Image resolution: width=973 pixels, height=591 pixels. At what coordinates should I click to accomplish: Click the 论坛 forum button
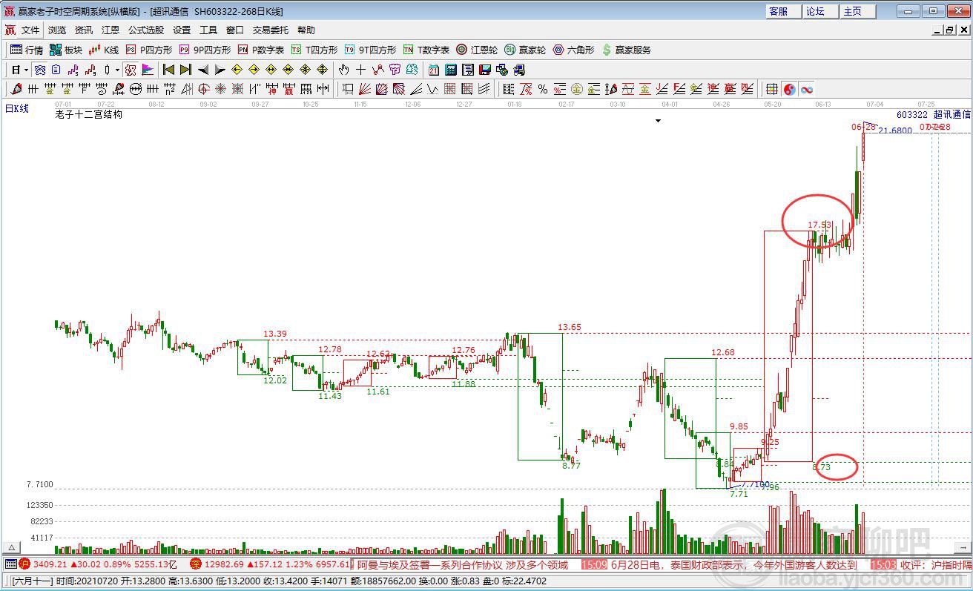(820, 11)
